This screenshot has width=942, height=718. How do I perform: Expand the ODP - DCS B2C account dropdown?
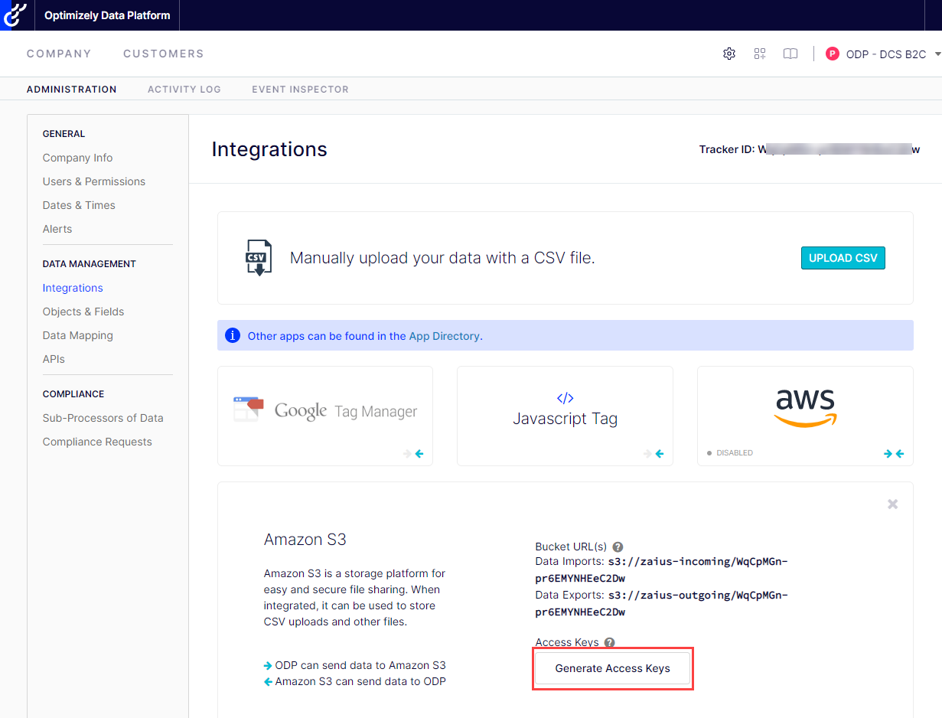(x=938, y=54)
